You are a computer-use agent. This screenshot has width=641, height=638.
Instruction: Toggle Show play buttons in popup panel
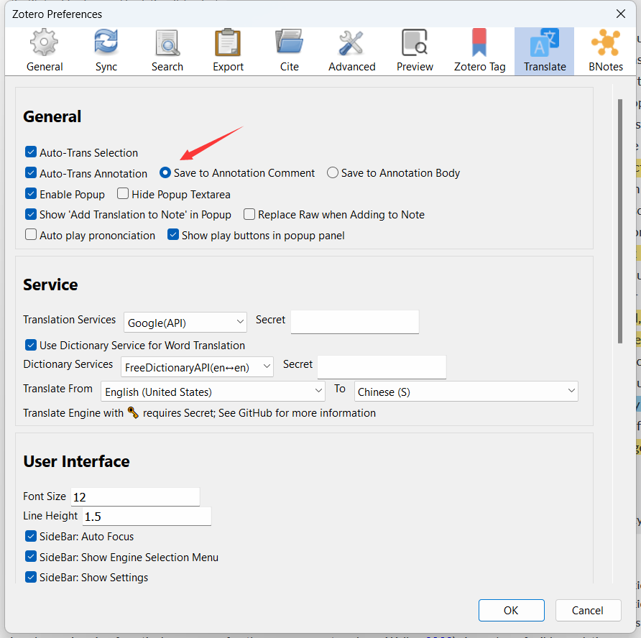[x=173, y=235]
